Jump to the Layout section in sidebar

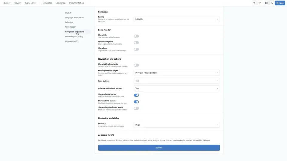click(x=68, y=13)
